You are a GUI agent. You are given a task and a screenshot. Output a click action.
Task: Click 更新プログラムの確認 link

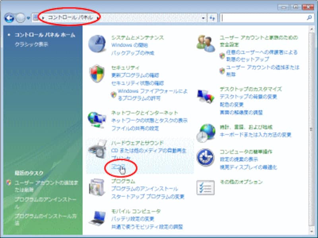pyautogui.click(x=135, y=75)
